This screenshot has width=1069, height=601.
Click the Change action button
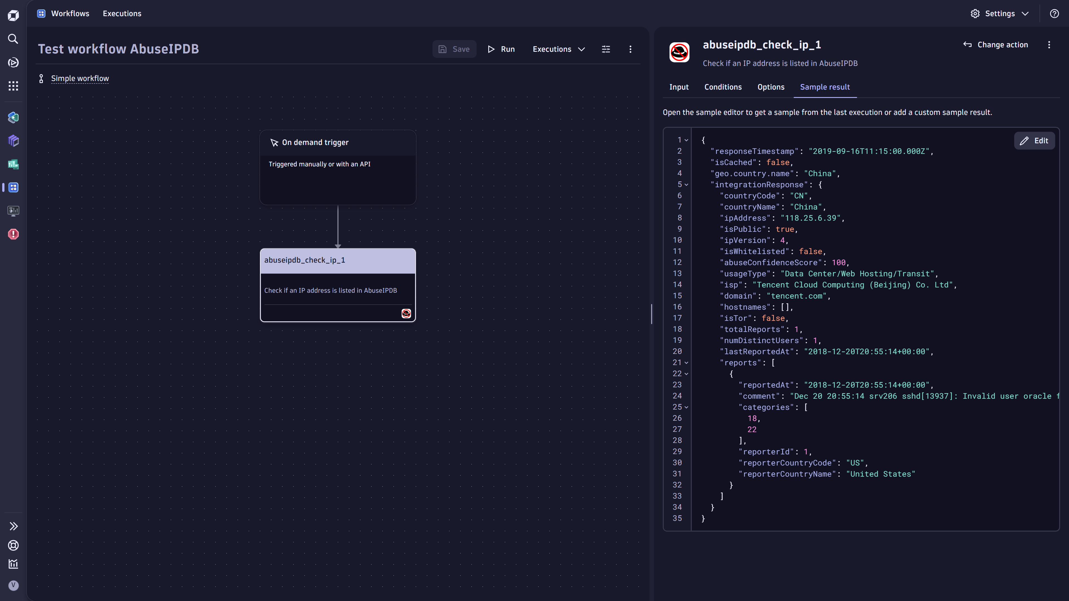tap(996, 45)
